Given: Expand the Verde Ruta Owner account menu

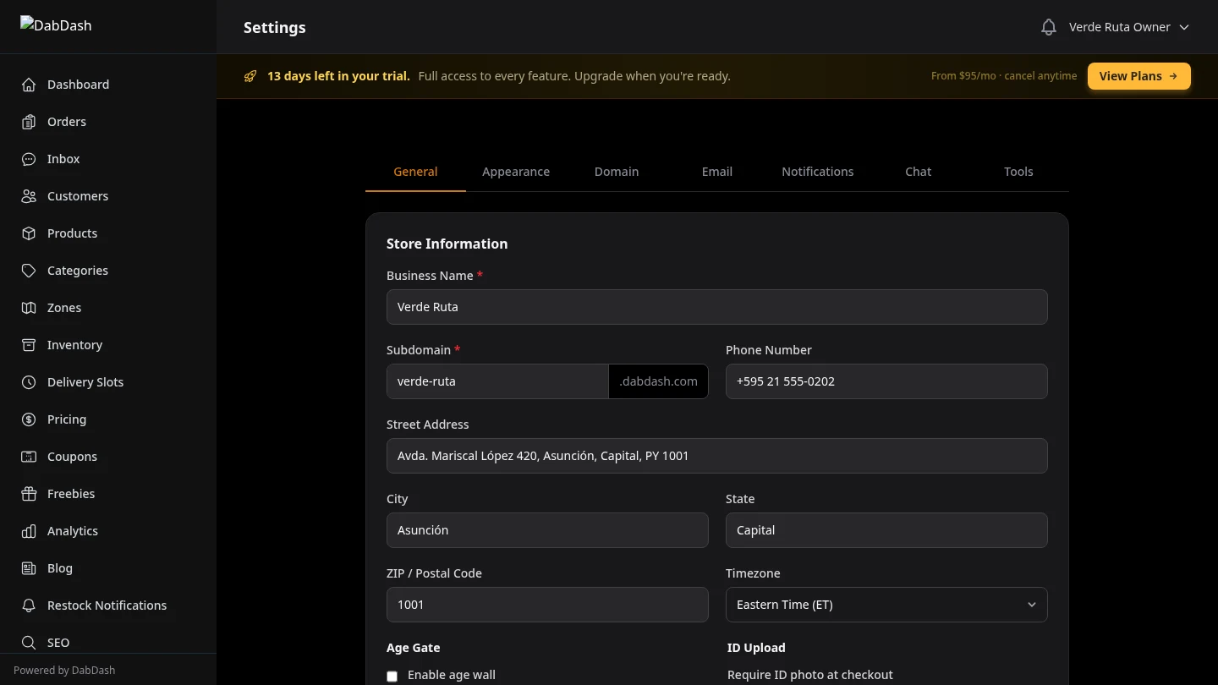Looking at the screenshot, I should click(1128, 26).
